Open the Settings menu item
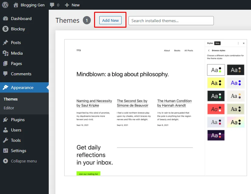This screenshot has height=194, width=251. (x=18, y=151)
